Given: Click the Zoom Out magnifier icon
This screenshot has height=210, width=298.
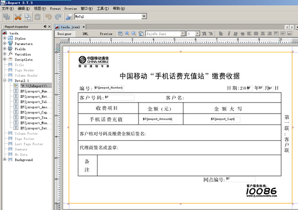Looking at the screenshot, I should pos(134,34).
